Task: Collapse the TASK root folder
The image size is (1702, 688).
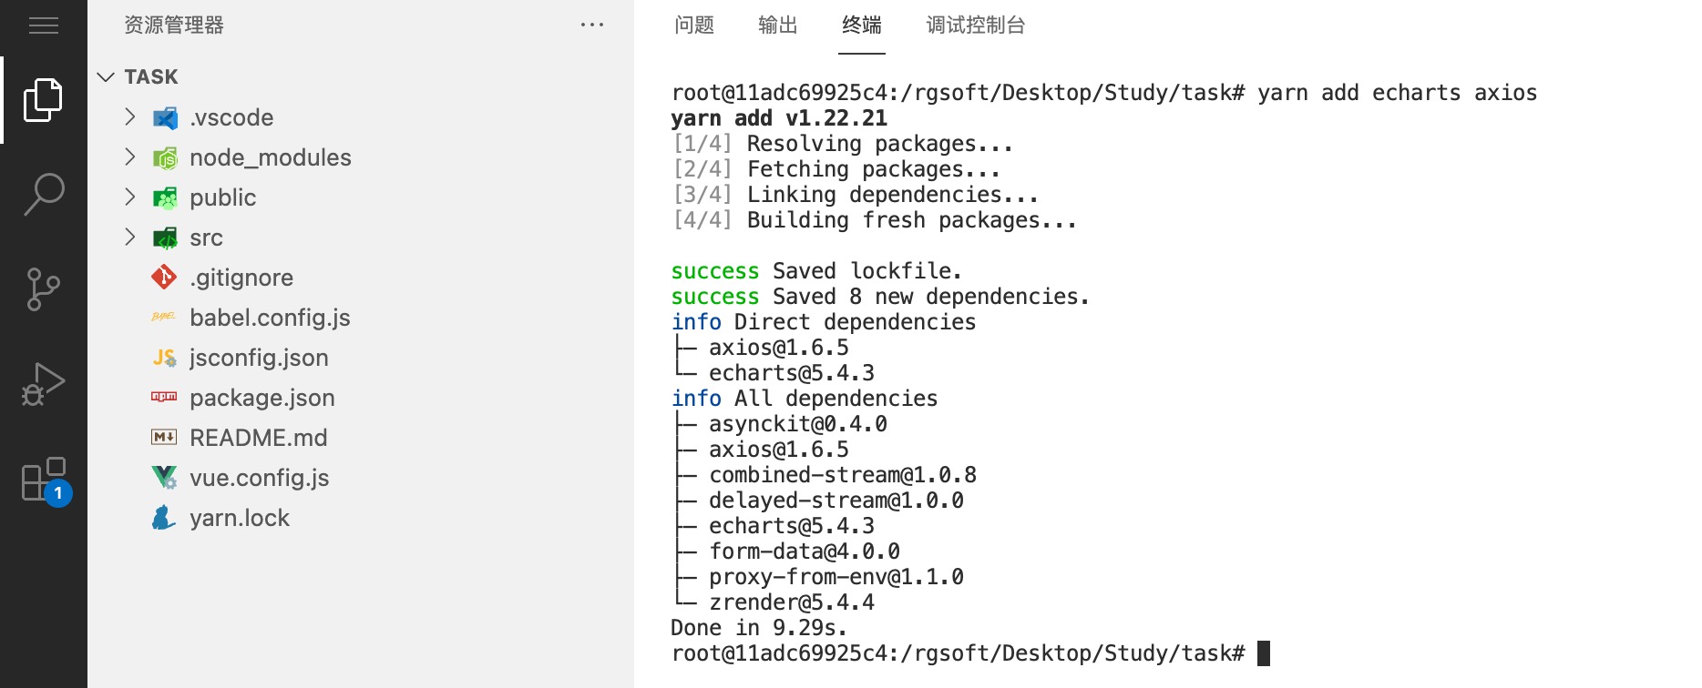Action: [150, 77]
